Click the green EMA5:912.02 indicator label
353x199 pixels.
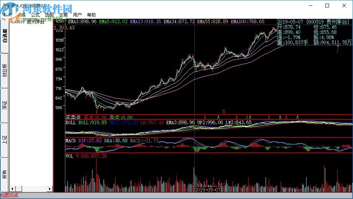click(113, 22)
